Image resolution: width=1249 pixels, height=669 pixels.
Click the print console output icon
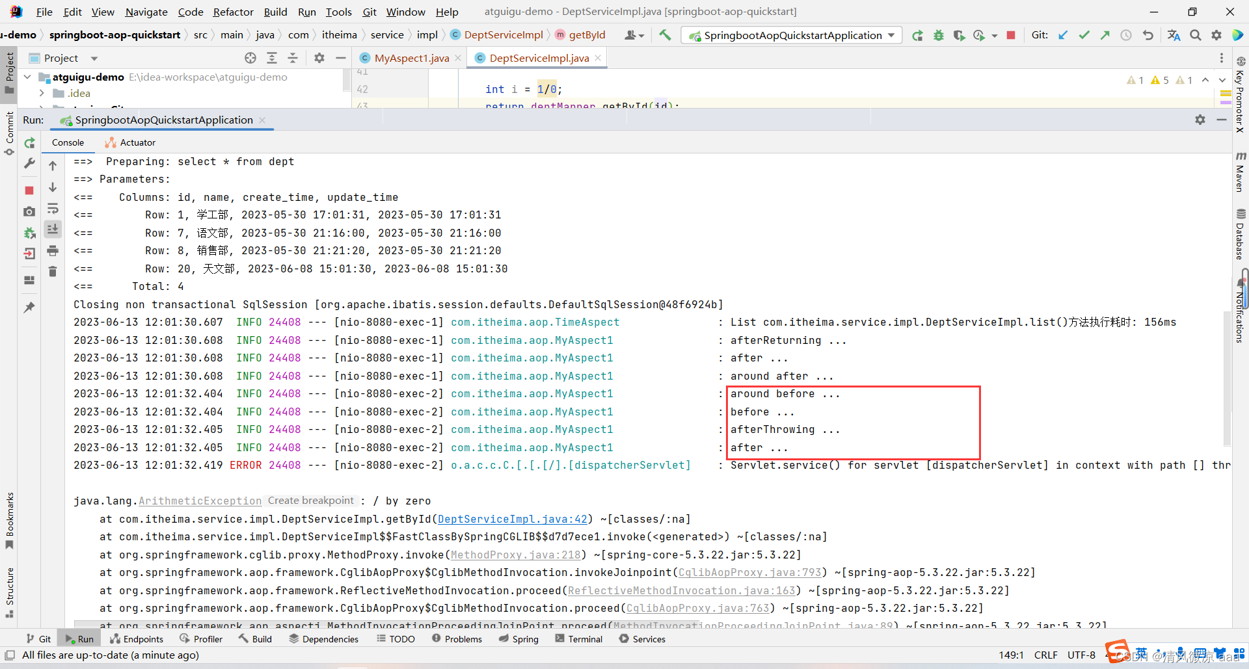pyautogui.click(x=53, y=251)
